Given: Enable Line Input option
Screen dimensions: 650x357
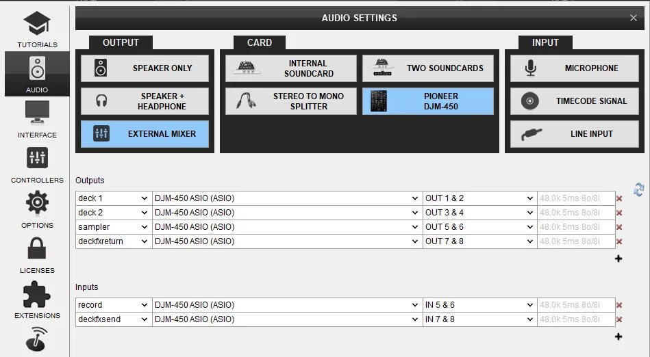Looking at the screenshot, I should [575, 134].
